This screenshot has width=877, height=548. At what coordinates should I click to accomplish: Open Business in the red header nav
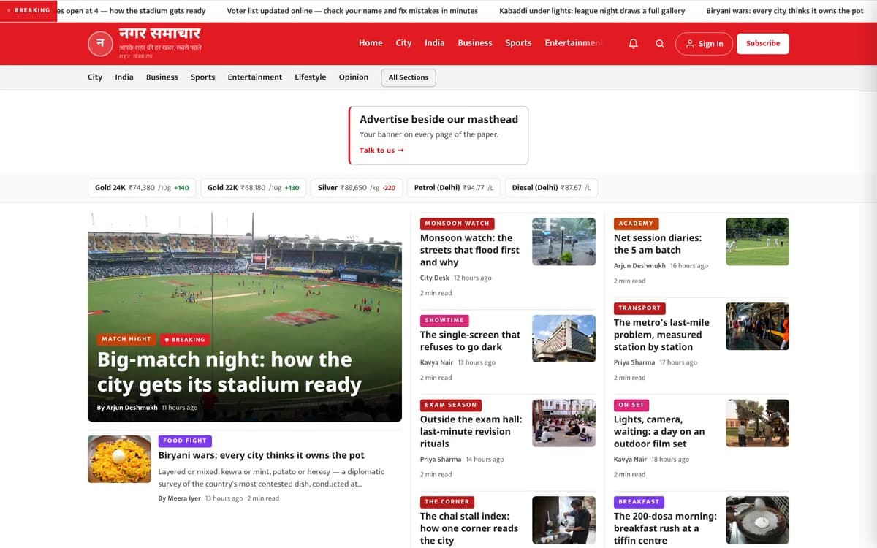click(475, 43)
